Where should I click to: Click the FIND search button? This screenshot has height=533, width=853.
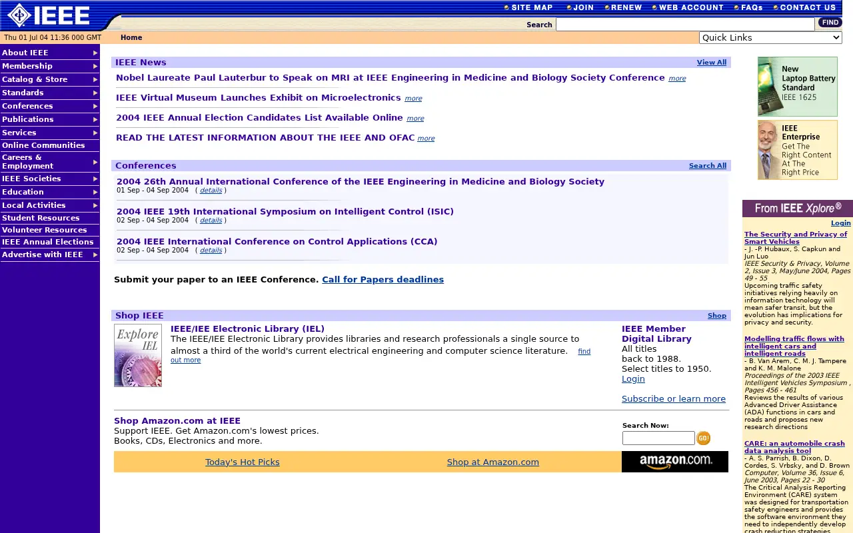coord(830,23)
